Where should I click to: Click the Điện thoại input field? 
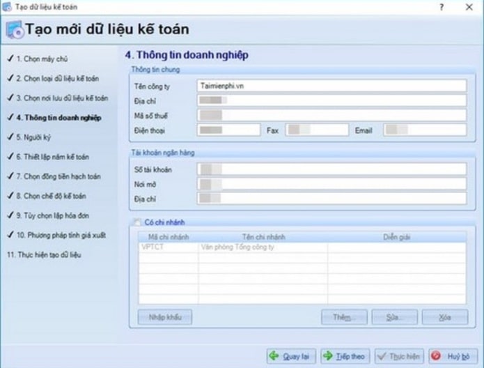tap(228, 130)
